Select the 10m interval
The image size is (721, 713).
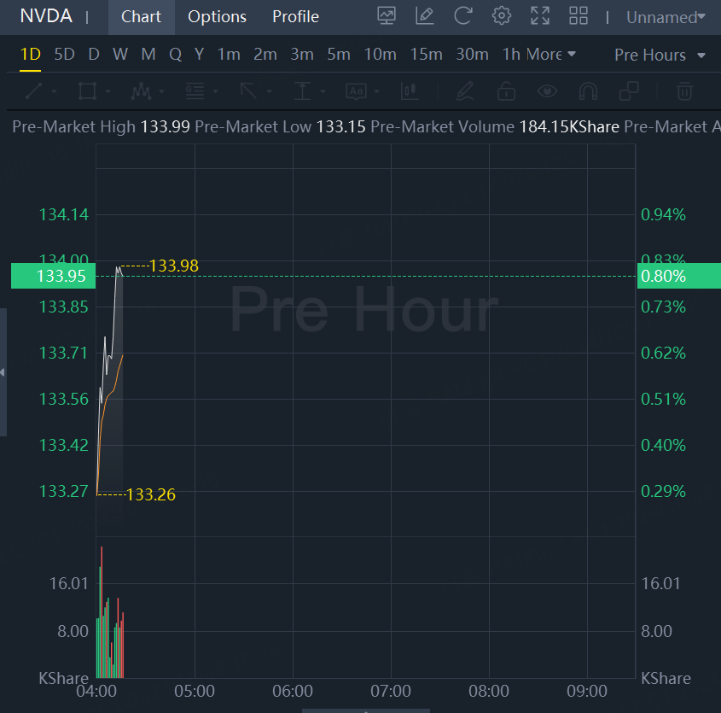coord(381,55)
